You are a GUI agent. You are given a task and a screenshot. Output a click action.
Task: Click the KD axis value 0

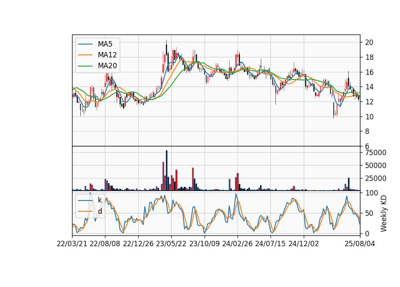pos(367,233)
